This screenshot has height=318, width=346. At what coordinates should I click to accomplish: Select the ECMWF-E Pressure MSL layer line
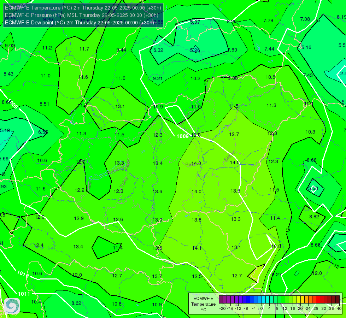[x=81, y=15]
